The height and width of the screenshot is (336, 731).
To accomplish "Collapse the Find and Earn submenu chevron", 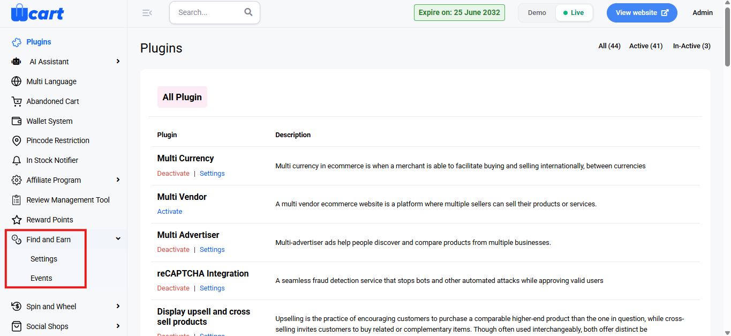I will click(118, 239).
